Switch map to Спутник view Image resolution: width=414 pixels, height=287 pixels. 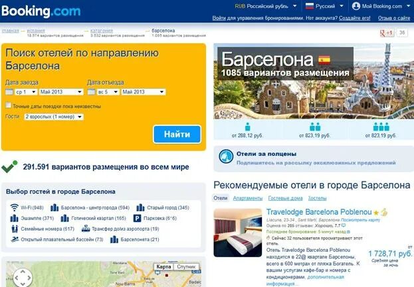point(186,266)
